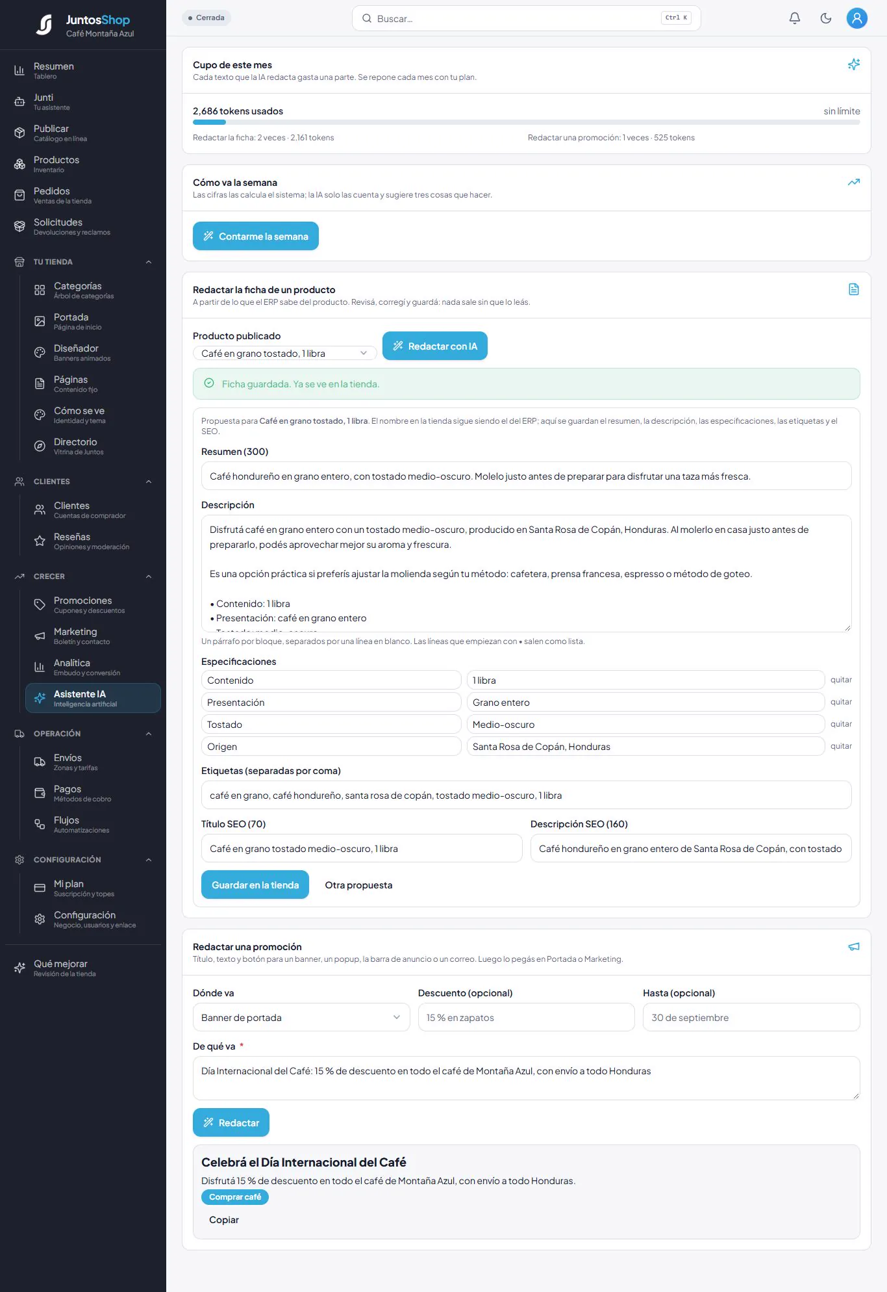Click the Mi plan card icon

(40, 888)
